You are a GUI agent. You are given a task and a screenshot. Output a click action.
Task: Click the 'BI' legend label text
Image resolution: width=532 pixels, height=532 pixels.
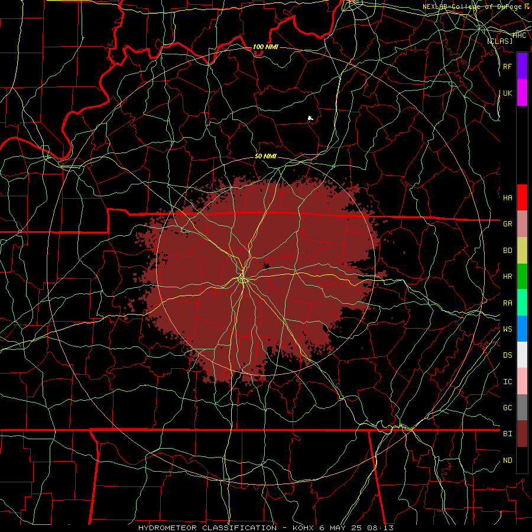coord(507,434)
